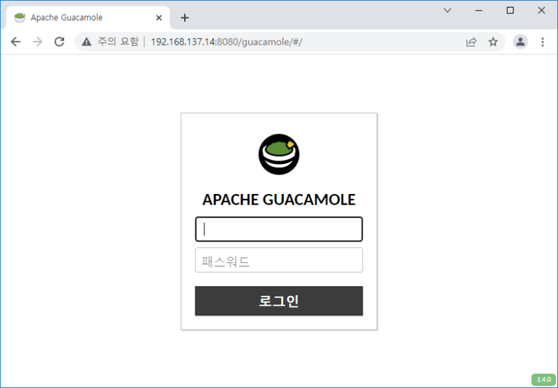Screen dimensions: 558x388
Task: Close the Apache Guacamole tab
Action: point(159,17)
